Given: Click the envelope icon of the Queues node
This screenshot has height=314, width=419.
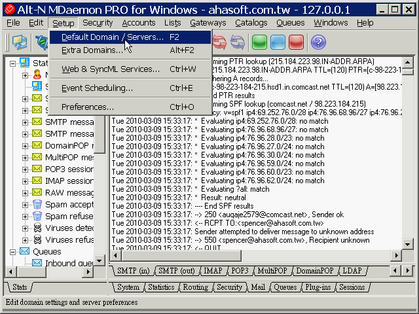Looking at the screenshot, I should [25, 251].
